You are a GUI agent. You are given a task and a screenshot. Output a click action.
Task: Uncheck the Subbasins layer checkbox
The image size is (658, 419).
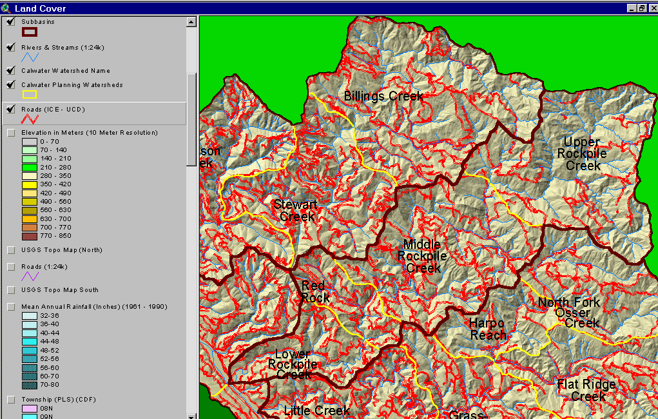[11, 21]
